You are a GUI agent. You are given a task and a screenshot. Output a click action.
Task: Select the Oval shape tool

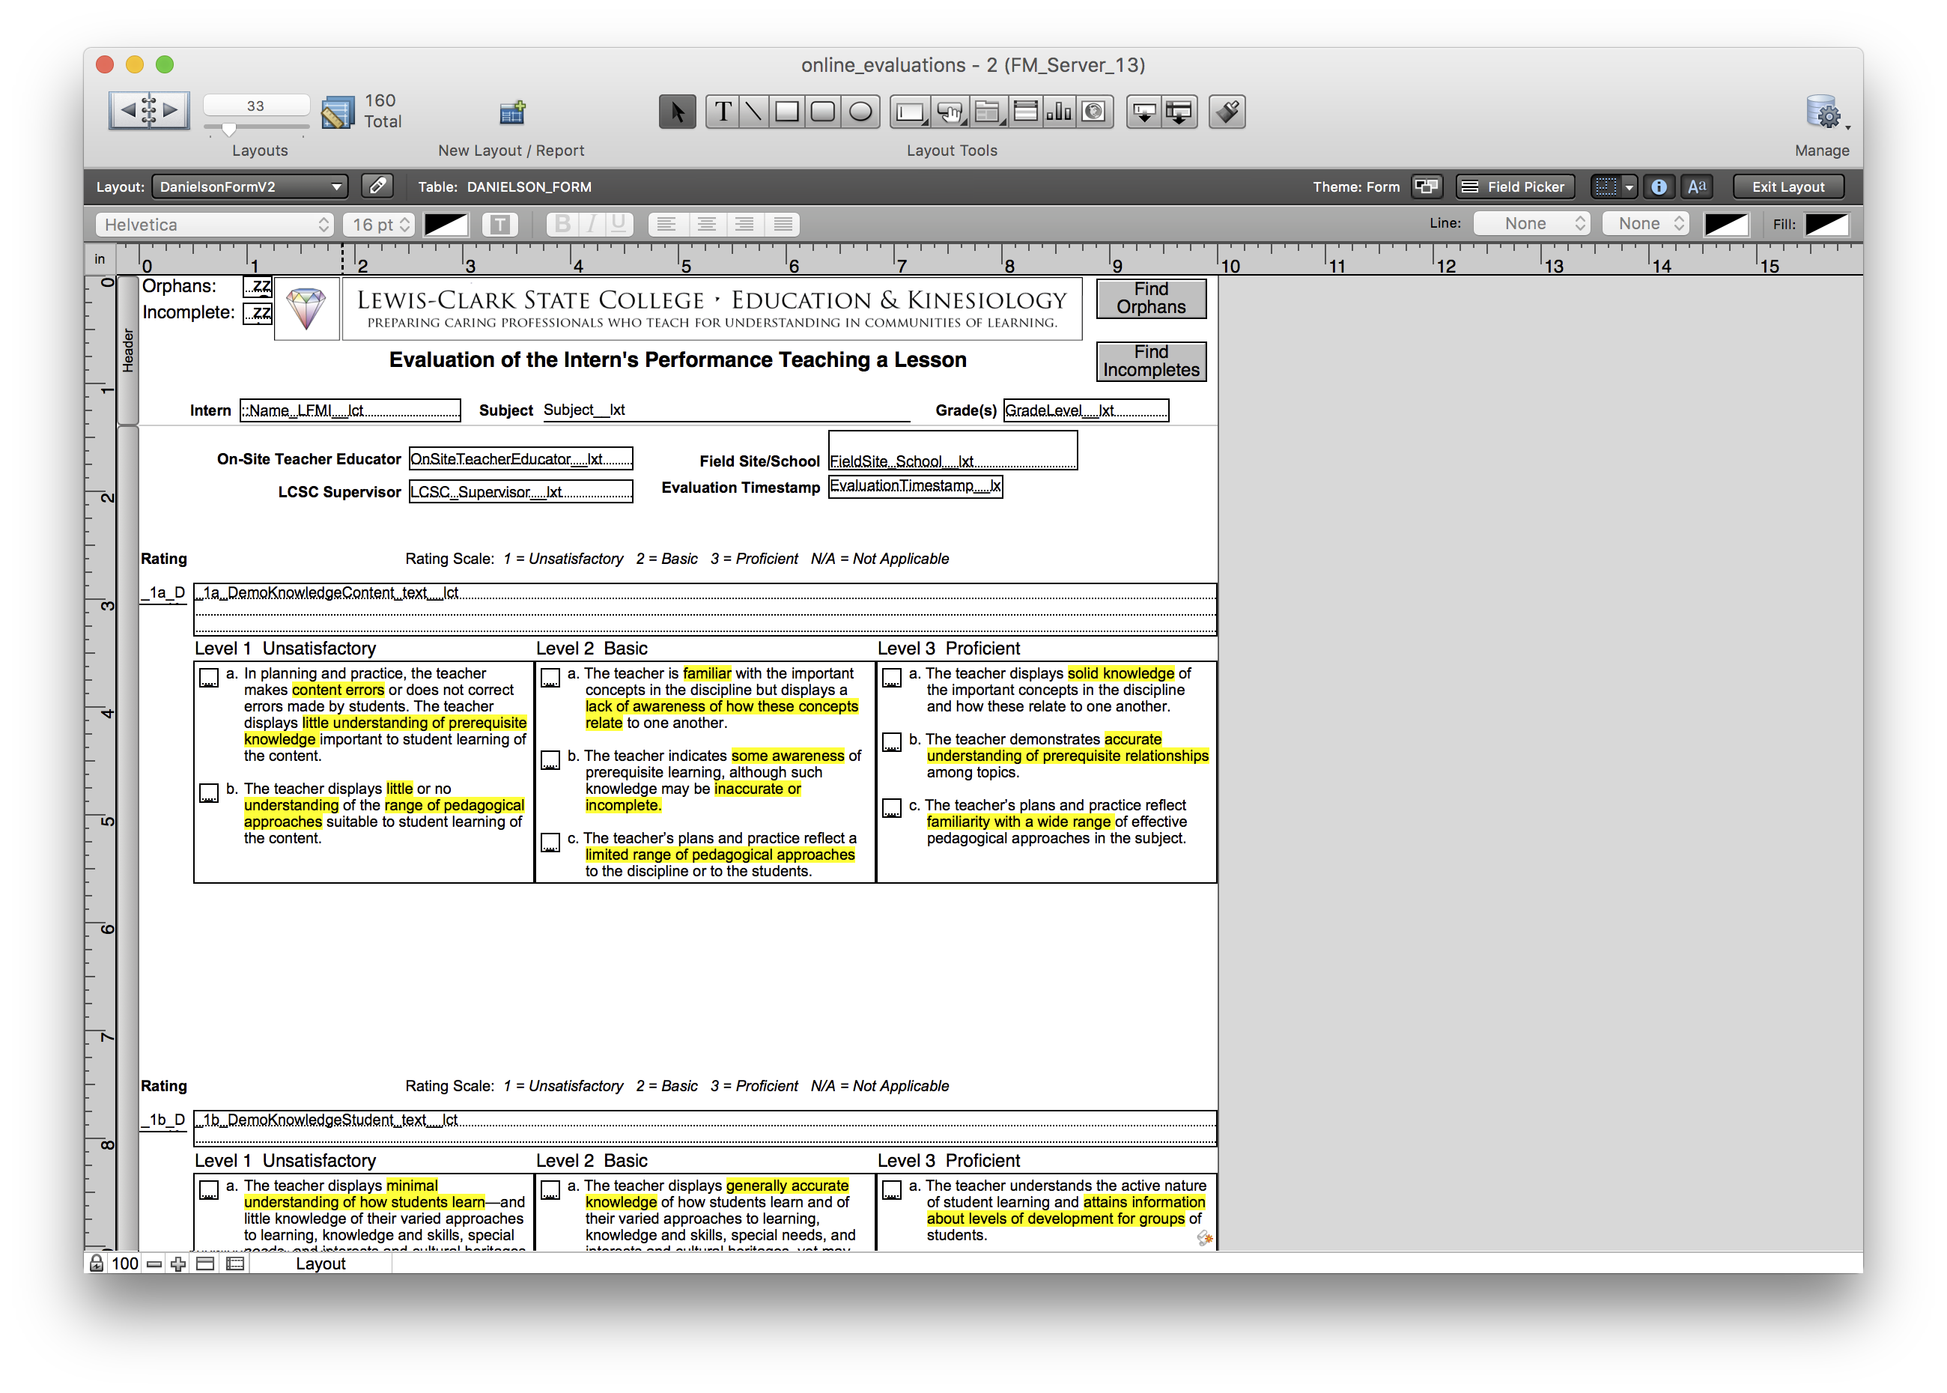coord(860,112)
